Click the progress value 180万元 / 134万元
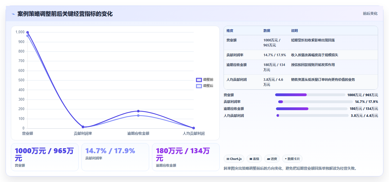 (x=364, y=109)
